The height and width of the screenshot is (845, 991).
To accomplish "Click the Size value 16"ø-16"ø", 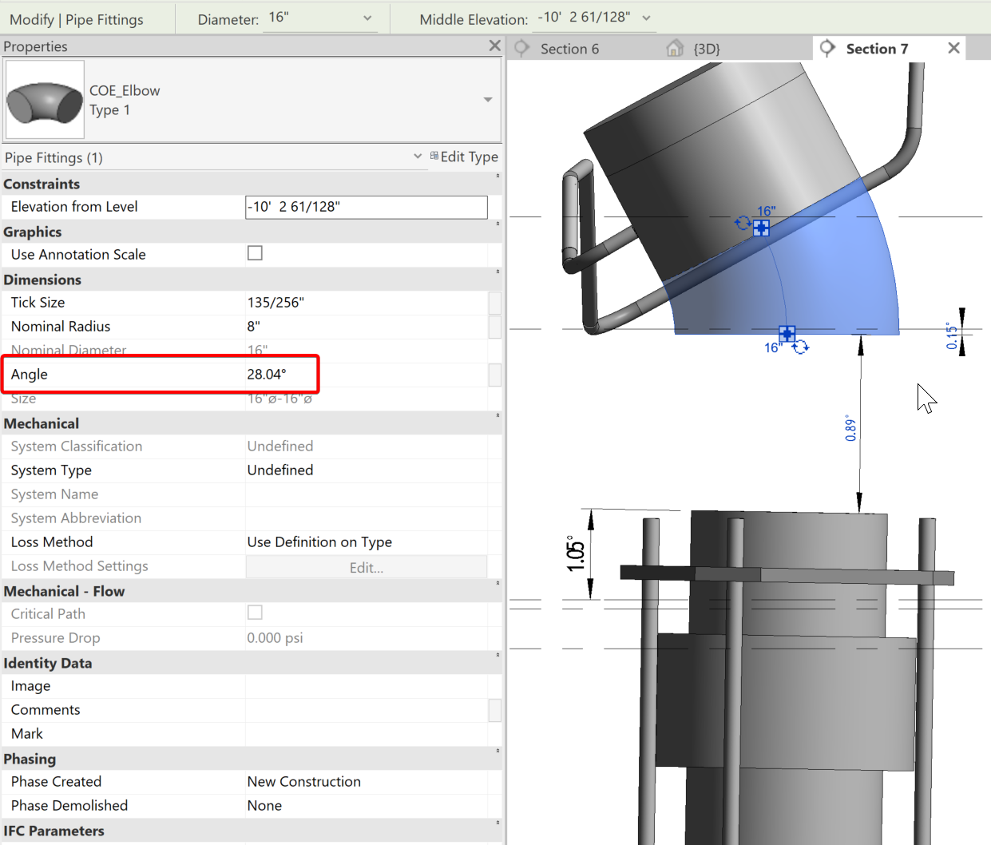I will (279, 398).
